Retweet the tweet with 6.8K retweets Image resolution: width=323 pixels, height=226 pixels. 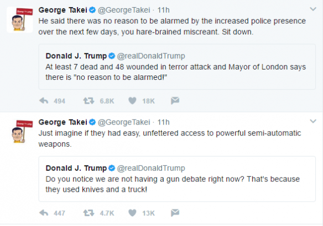pos(89,100)
